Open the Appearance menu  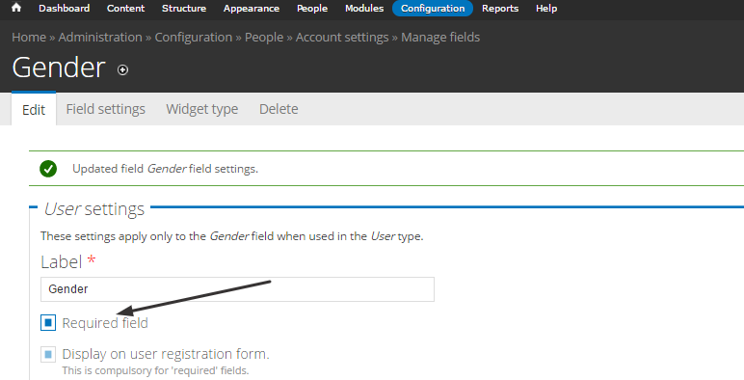point(252,8)
